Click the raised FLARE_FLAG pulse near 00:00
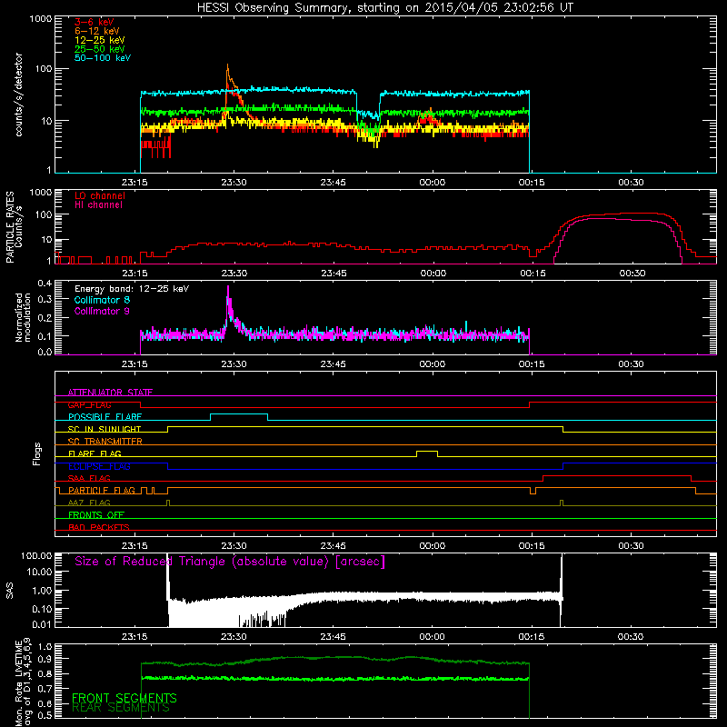Viewport: 727px width, 727px height. 427,451
